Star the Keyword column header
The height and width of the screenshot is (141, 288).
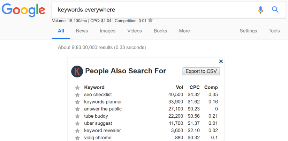[x=77, y=88]
